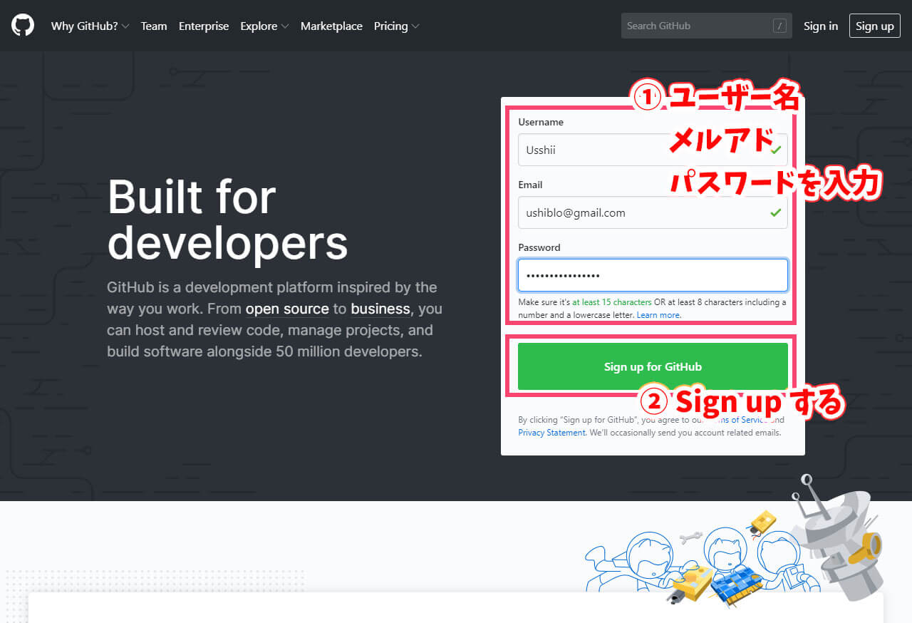Click the Username label text
912x623 pixels.
pos(541,122)
